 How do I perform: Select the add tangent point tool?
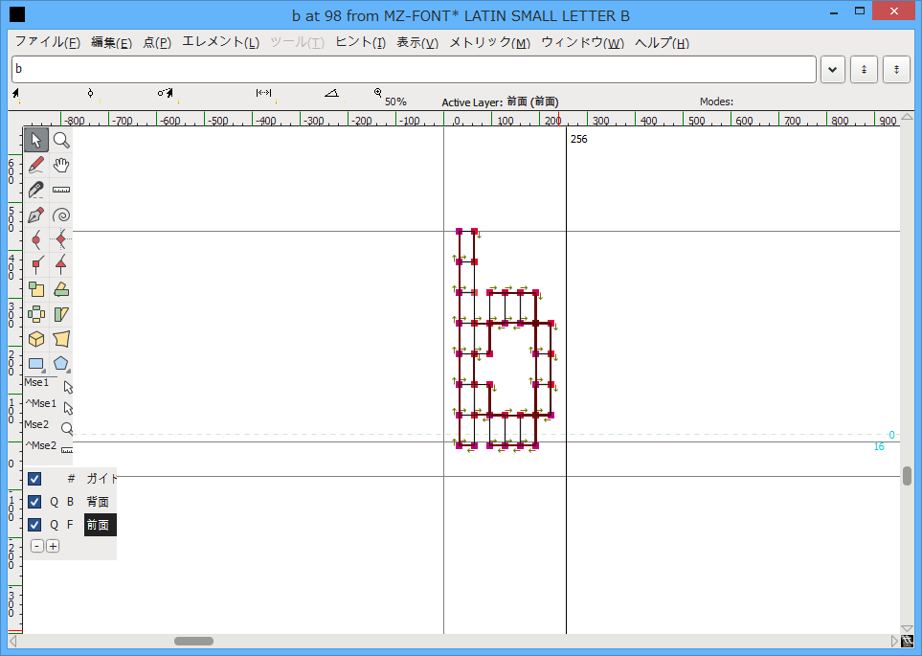pyautogui.click(x=61, y=264)
